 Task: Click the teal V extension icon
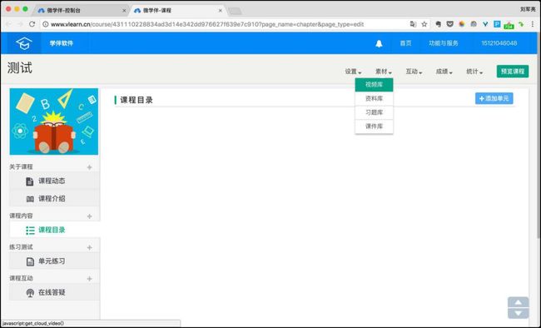[x=485, y=24]
